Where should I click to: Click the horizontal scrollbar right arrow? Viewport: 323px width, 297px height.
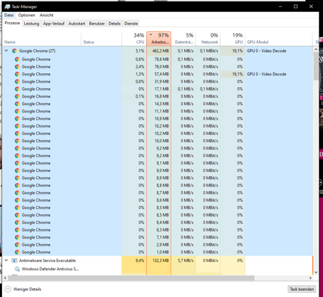(311, 278)
